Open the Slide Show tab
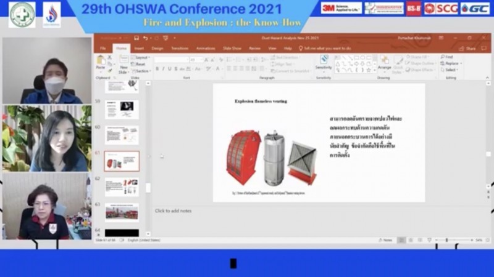Viewport: 494px width, 277px height. click(x=232, y=48)
